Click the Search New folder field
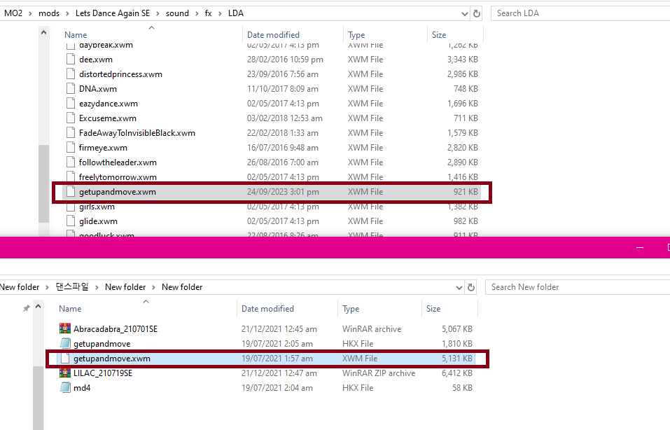 [x=578, y=287]
